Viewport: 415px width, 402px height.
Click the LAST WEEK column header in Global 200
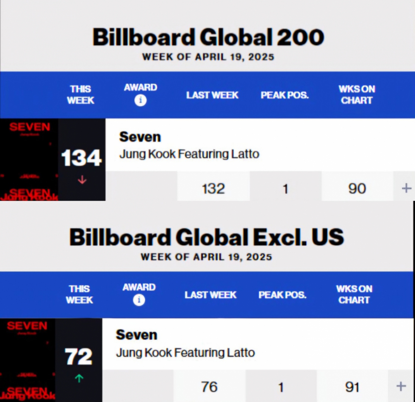pos(212,95)
